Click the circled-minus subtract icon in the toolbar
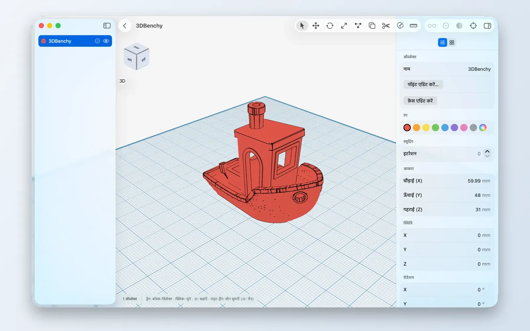The height and width of the screenshot is (331, 530). [x=446, y=25]
